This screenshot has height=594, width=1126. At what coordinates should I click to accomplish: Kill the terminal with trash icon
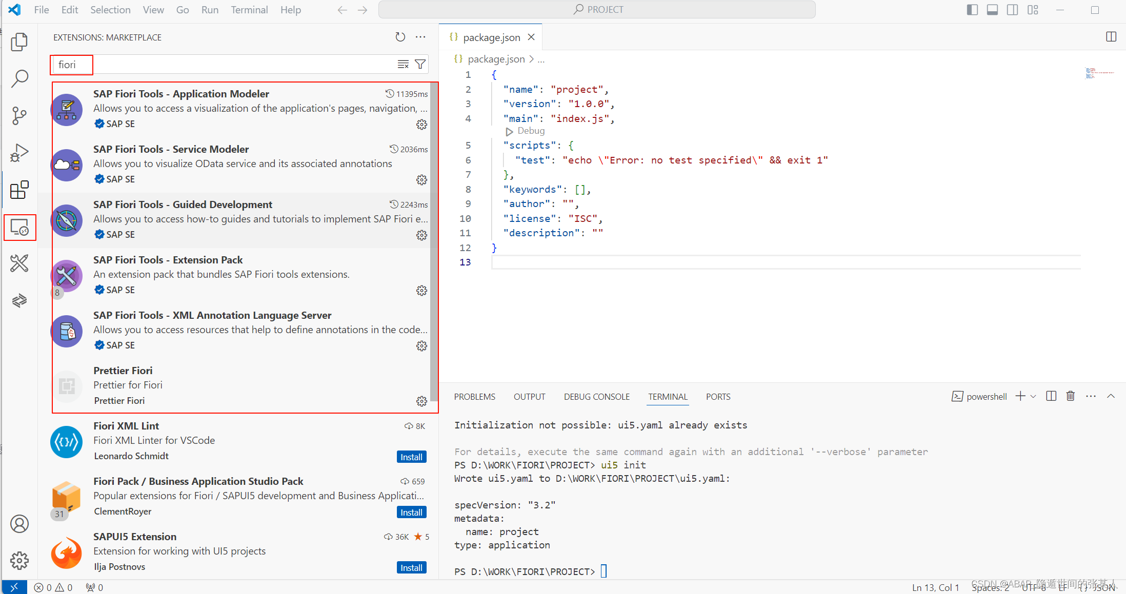(x=1071, y=396)
